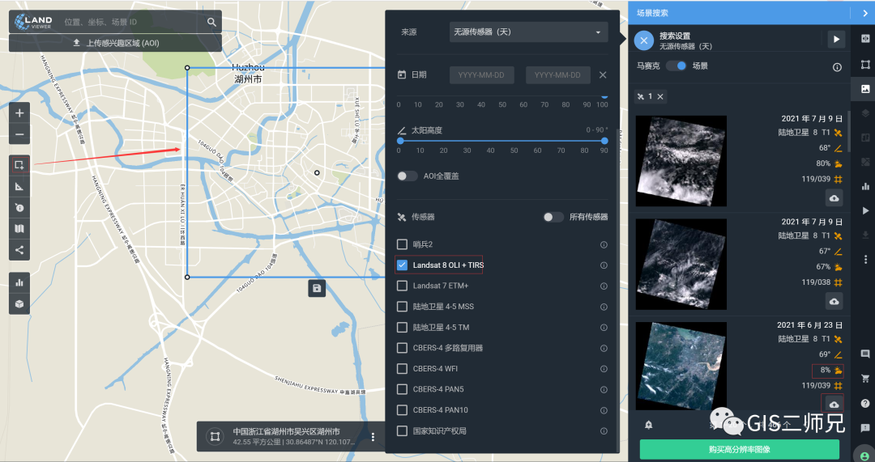Open the analytics bar chart tool
This screenshot has height=462, width=875.
(x=19, y=282)
